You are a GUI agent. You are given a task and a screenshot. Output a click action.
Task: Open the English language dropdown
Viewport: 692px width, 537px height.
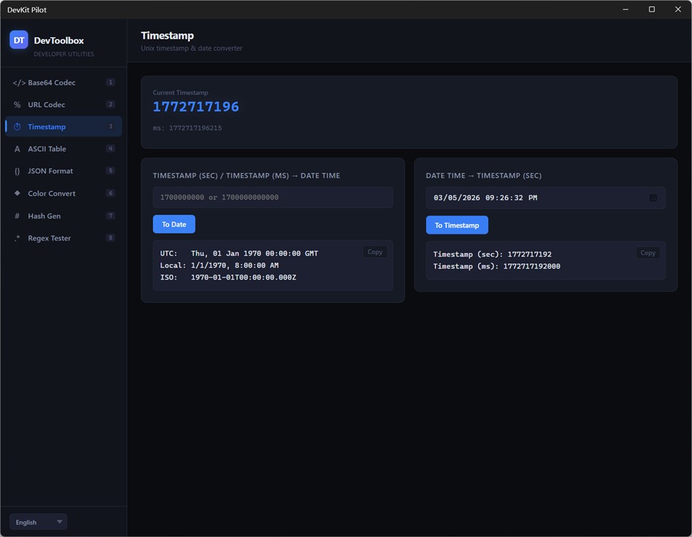(38, 522)
